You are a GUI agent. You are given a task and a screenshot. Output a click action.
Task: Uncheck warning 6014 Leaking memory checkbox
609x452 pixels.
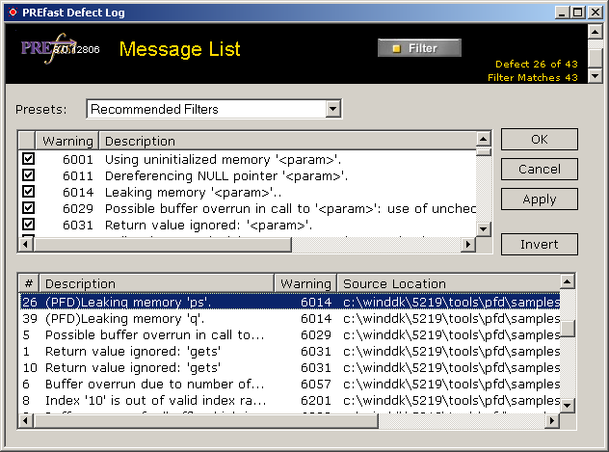(28, 192)
